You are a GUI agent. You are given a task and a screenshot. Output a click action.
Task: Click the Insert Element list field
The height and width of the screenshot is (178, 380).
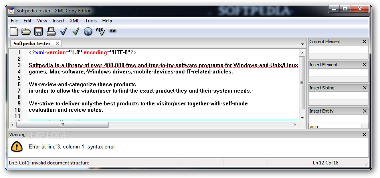338,73
